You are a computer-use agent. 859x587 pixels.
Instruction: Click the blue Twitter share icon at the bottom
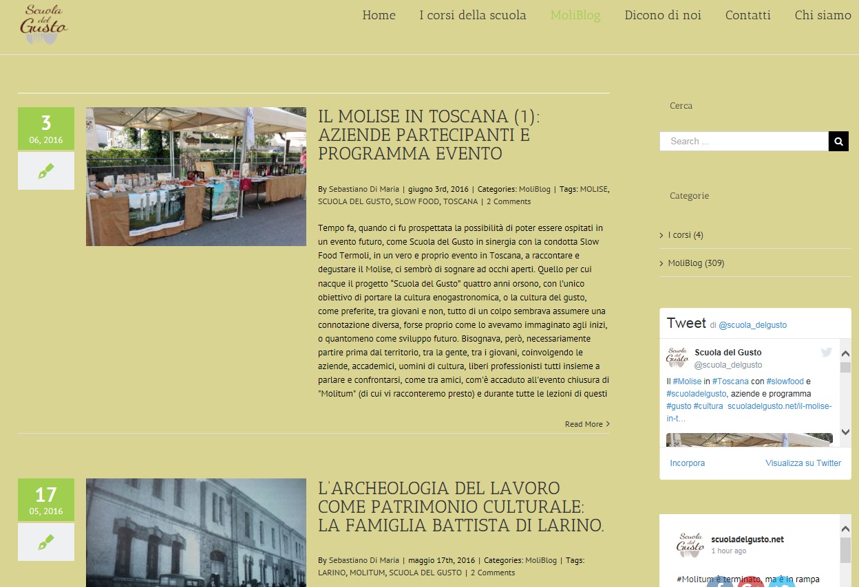tap(782, 585)
